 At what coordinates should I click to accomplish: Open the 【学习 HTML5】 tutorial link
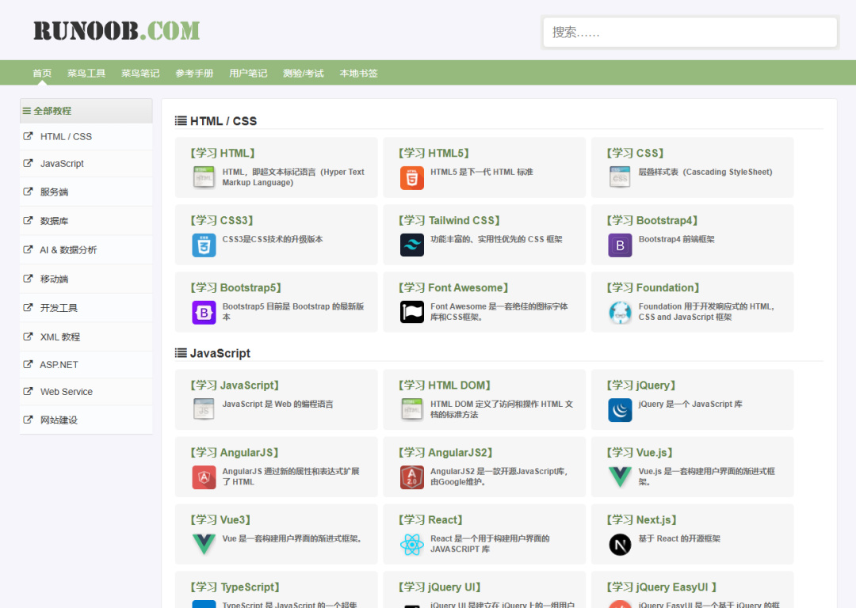[434, 154]
